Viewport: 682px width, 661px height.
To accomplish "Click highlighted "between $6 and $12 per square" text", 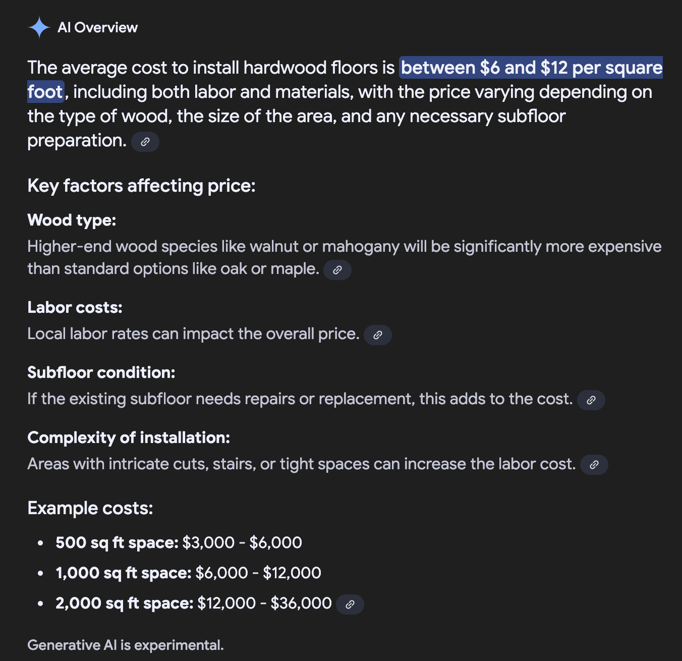I will click(531, 68).
